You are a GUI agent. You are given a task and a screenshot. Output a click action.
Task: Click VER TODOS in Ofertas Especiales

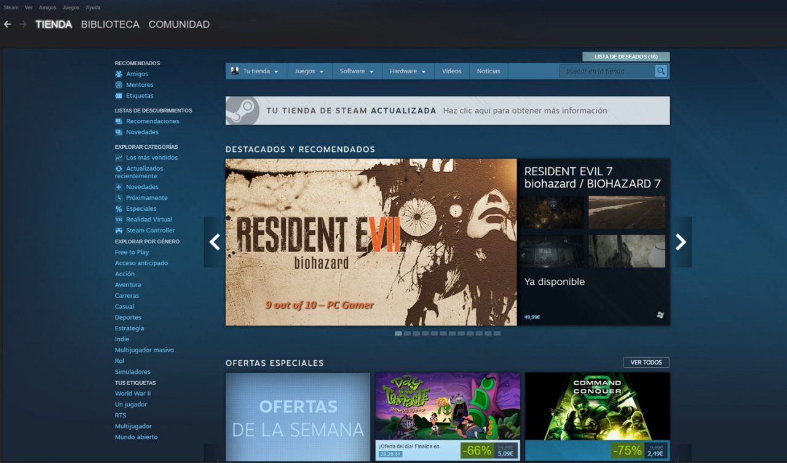pyautogui.click(x=646, y=362)
